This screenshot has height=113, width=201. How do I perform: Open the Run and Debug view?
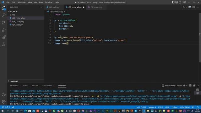pyautogui.click(x=3, y=30)
